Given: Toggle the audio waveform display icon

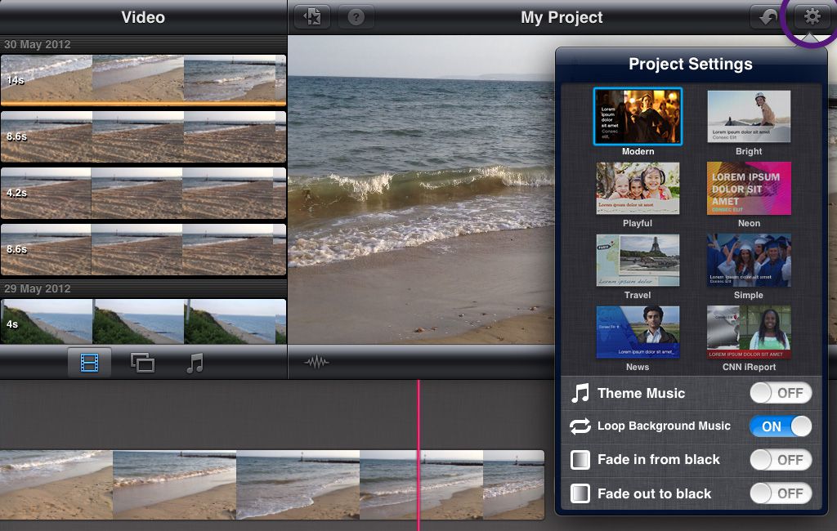Looking at the screenshot, I should [316, 363].
